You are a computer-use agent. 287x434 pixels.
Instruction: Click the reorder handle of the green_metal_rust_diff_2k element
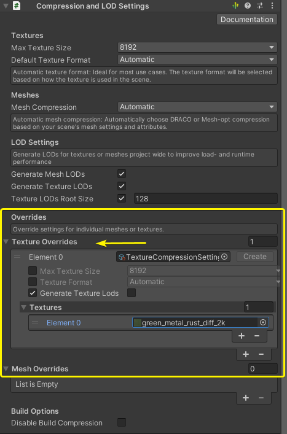pos(35,322)
